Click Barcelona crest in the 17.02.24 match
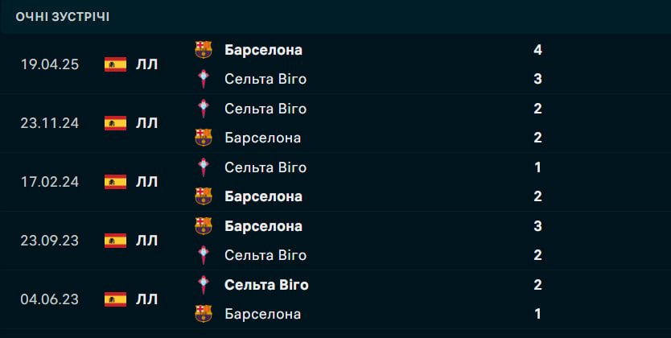 (x=204, y=196)
